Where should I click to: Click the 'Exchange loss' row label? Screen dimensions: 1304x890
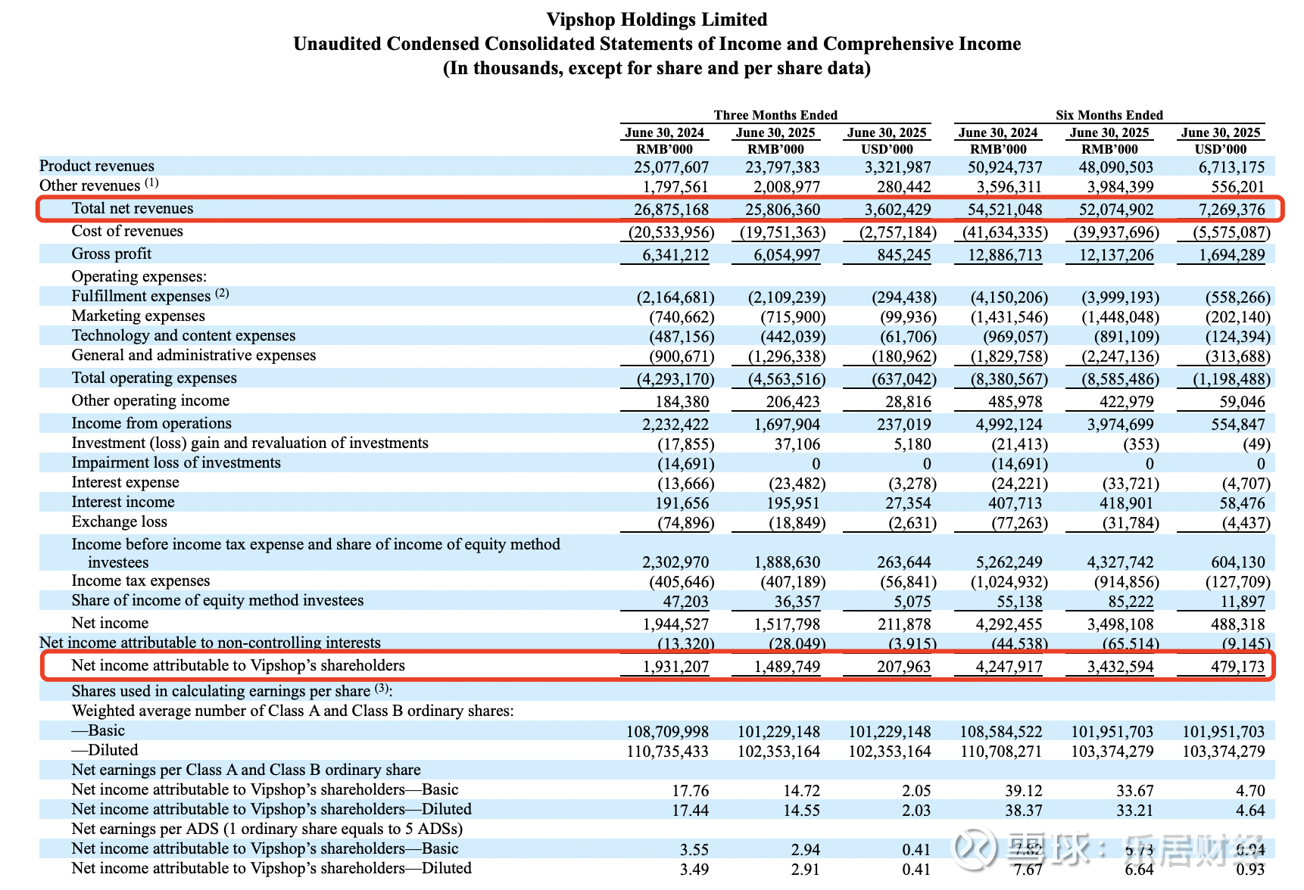pyautogui.click(x=119, y=521)
